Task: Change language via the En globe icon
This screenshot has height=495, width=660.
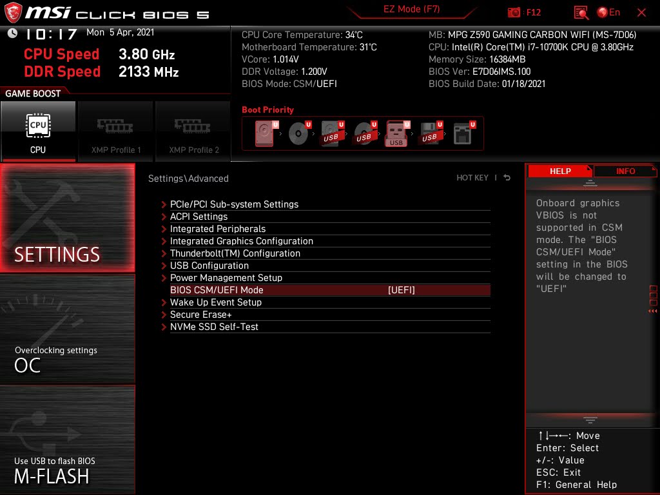Action: click(x=608, y=12)
